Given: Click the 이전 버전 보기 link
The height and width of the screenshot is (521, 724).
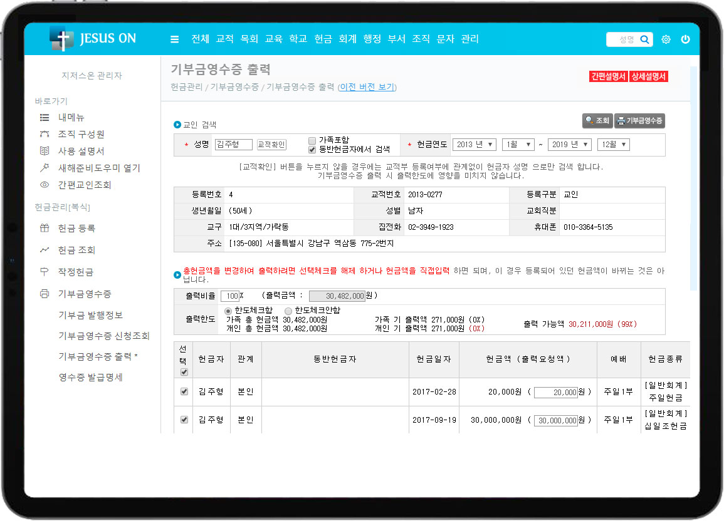Looking at the screenshot, I should [x=367, y=87].
